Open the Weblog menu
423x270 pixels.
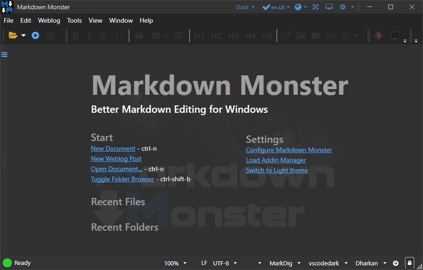(x=49, y=20)
